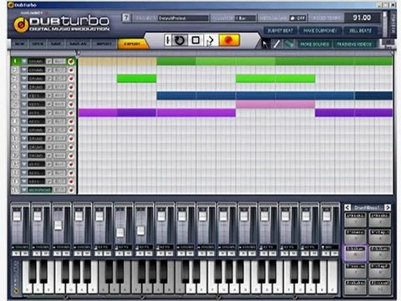Select the arrow pointer tool

coord(265,44)
